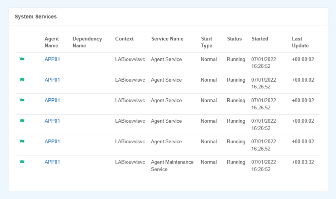The height and width of the screenshot is (199, 336).
Task: Open APP01 link for Agent Maintenance Service
Action: (52, 162)
